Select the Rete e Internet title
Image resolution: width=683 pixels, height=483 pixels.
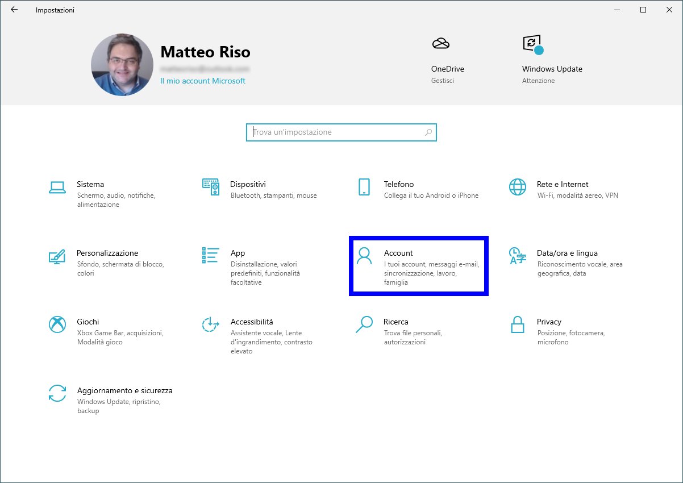(x=563, y=184)
